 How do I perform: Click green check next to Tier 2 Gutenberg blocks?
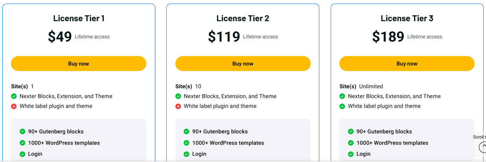186,132
